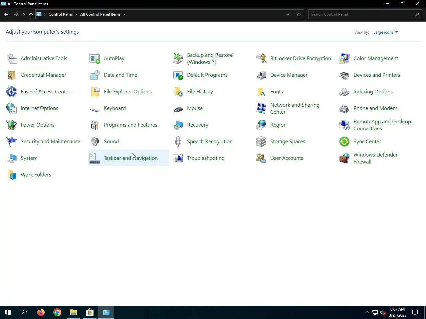Open the Speech Recognition microphone icon
The height and width of the screenshot is (319, 426).
(178, 142)
